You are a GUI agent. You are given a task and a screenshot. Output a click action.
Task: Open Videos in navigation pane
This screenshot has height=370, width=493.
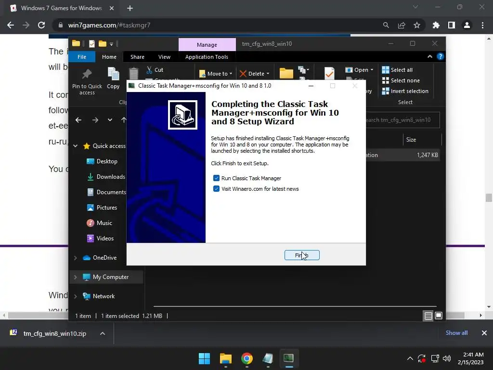100,238
